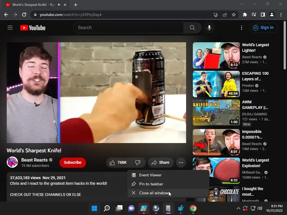287x215 pixels.
Task: Click the install app icon in the address bar
Action: click(x=216, y=15)
